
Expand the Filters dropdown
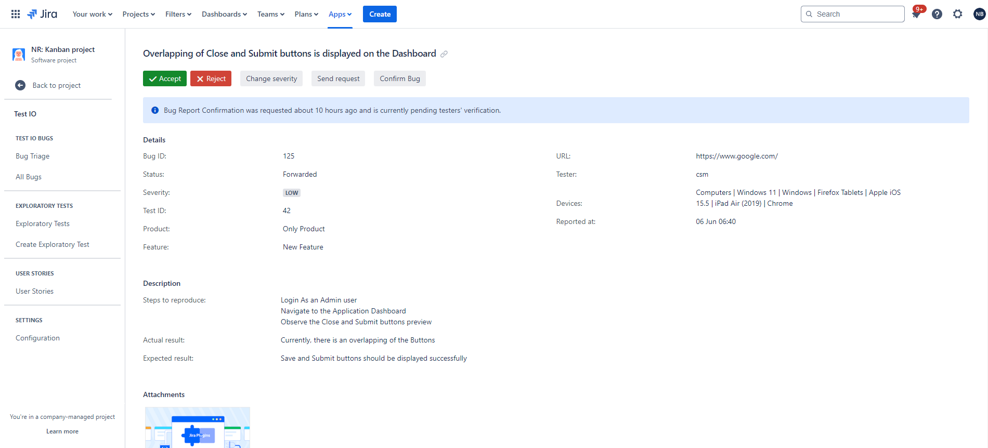tap(178, 14)
